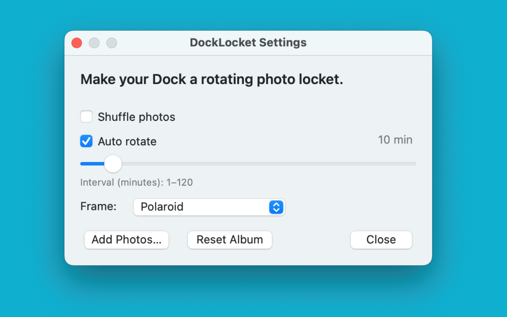Uncheck Auto rotate to stop rotation
Viewport: 507px width, 317px height.
(86, 141)
